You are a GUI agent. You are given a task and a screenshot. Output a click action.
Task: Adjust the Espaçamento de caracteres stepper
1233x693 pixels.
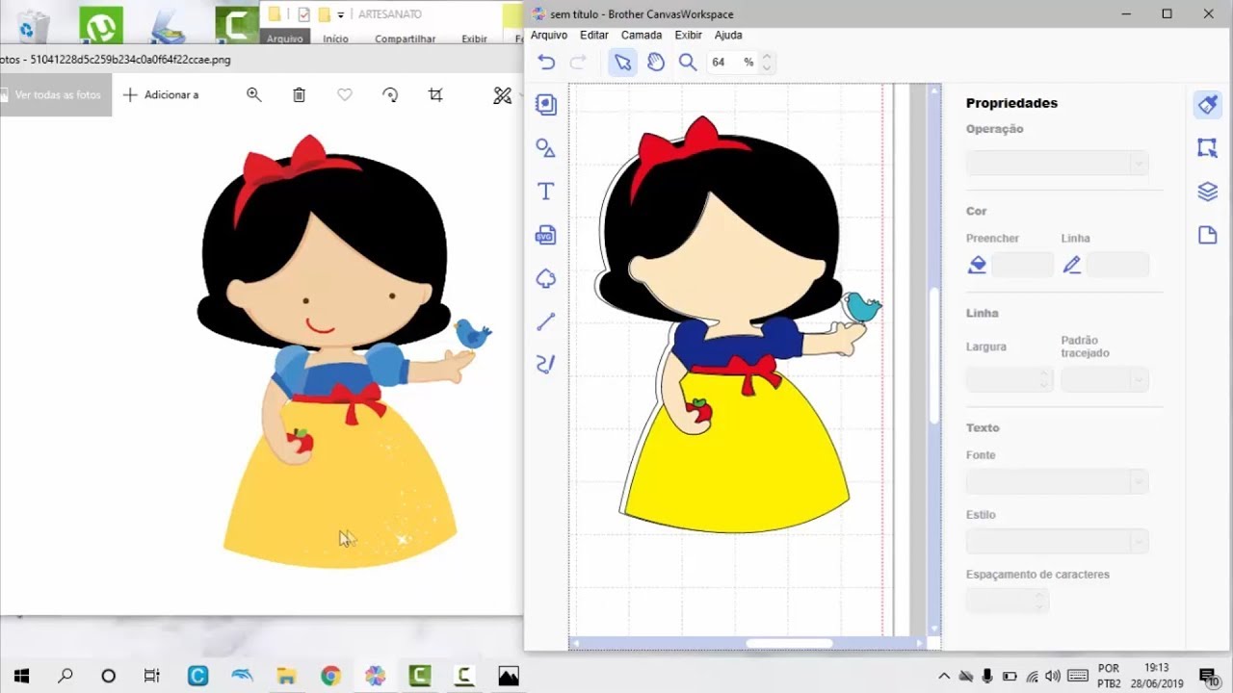click(x=1039, y=601)
